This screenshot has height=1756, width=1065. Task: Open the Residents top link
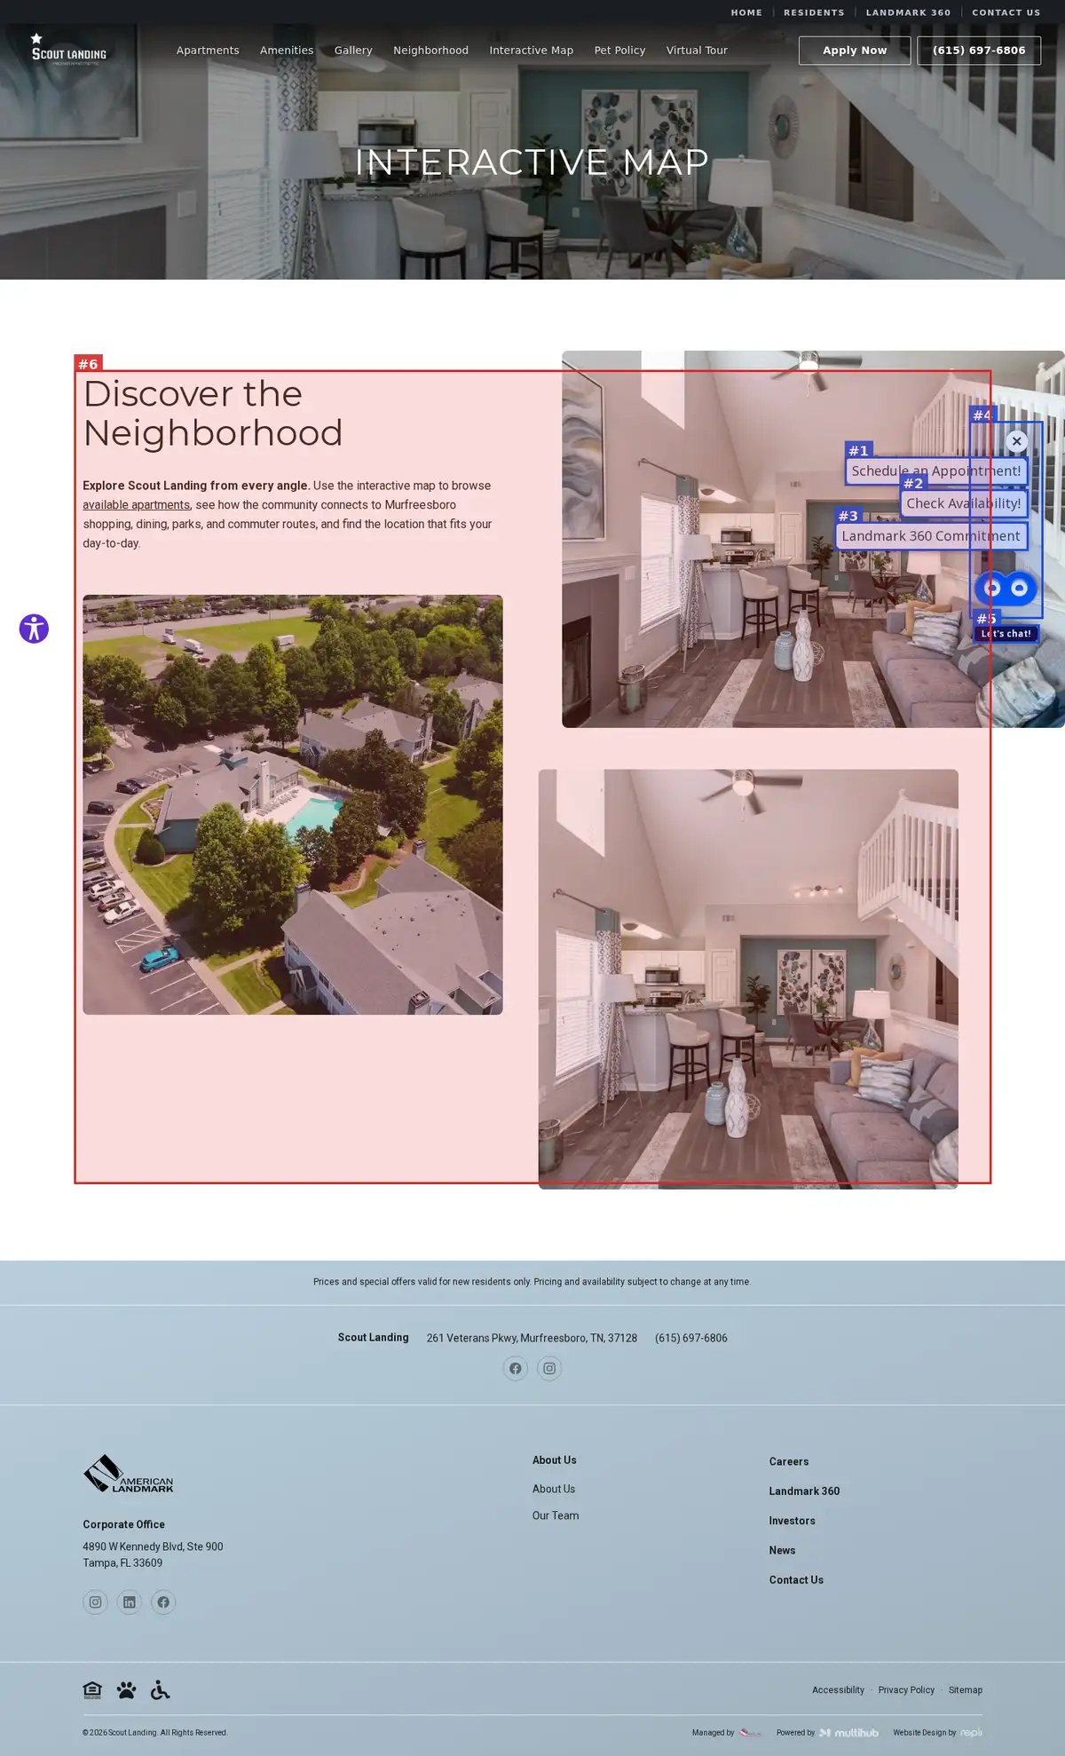pos(814,12)
